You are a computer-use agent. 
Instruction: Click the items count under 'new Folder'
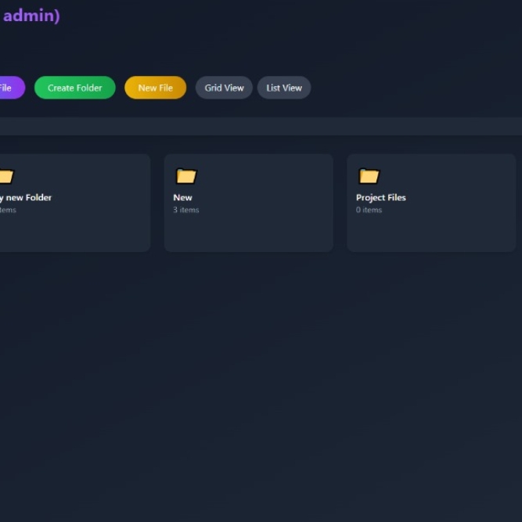pyautogui.click(x=7, y=210)
